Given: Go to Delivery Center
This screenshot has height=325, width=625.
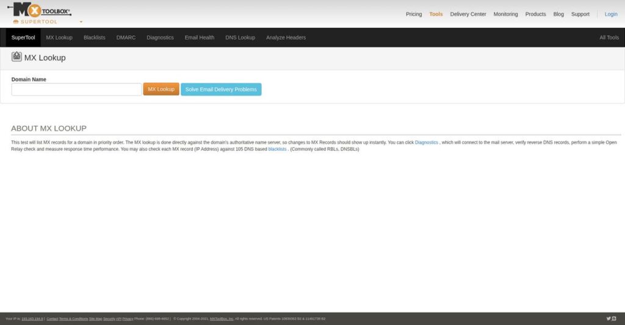Looking at the screenshot, I should [x=468, y=14].
